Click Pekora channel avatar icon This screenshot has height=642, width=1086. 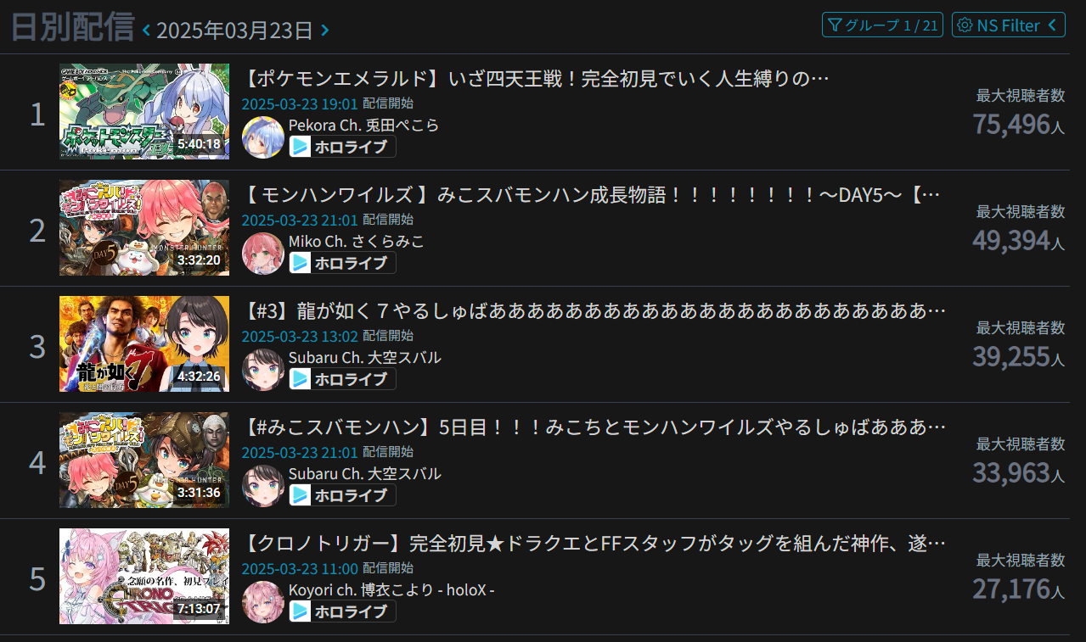click(x=263, y=137)
